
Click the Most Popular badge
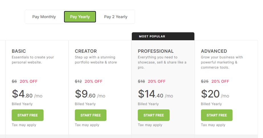click(152, 36)
